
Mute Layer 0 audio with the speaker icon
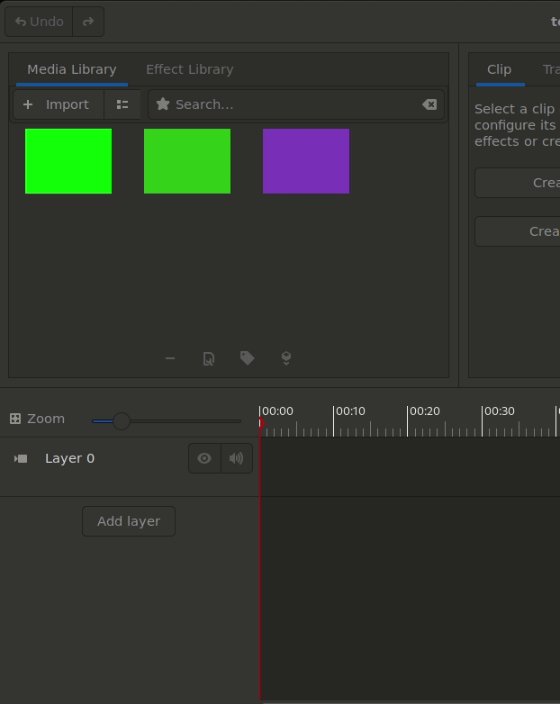pos(236,458)
